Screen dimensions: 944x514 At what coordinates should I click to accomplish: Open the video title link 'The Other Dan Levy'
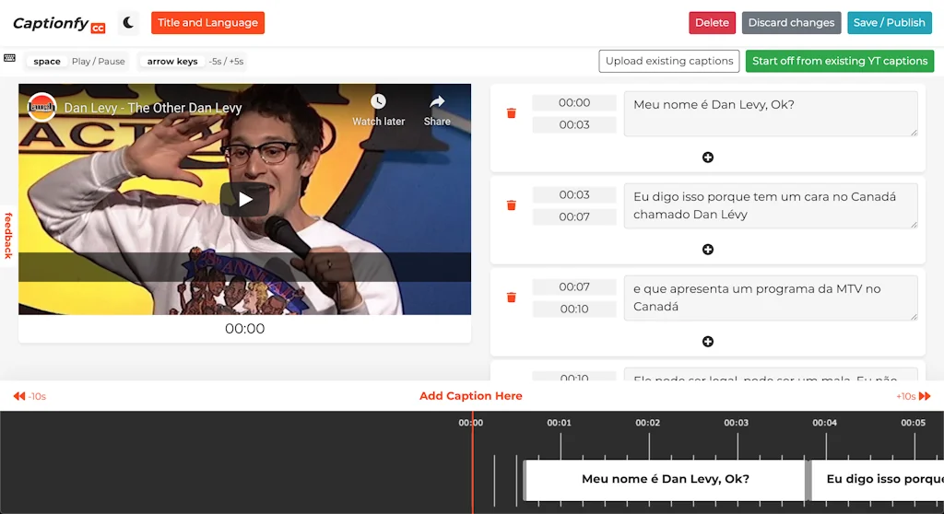(153, 108)
